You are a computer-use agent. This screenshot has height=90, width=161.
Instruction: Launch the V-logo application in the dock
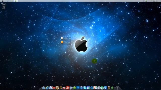tap(95, 88)
